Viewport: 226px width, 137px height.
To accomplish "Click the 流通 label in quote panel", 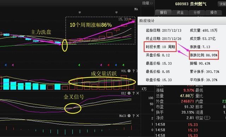I will click(199, 112).
